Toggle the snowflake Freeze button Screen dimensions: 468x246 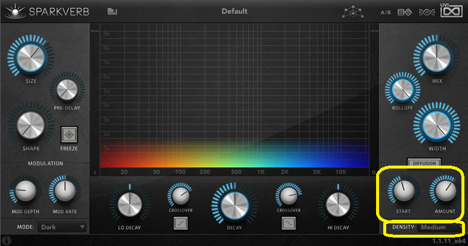tap(69, 134)
